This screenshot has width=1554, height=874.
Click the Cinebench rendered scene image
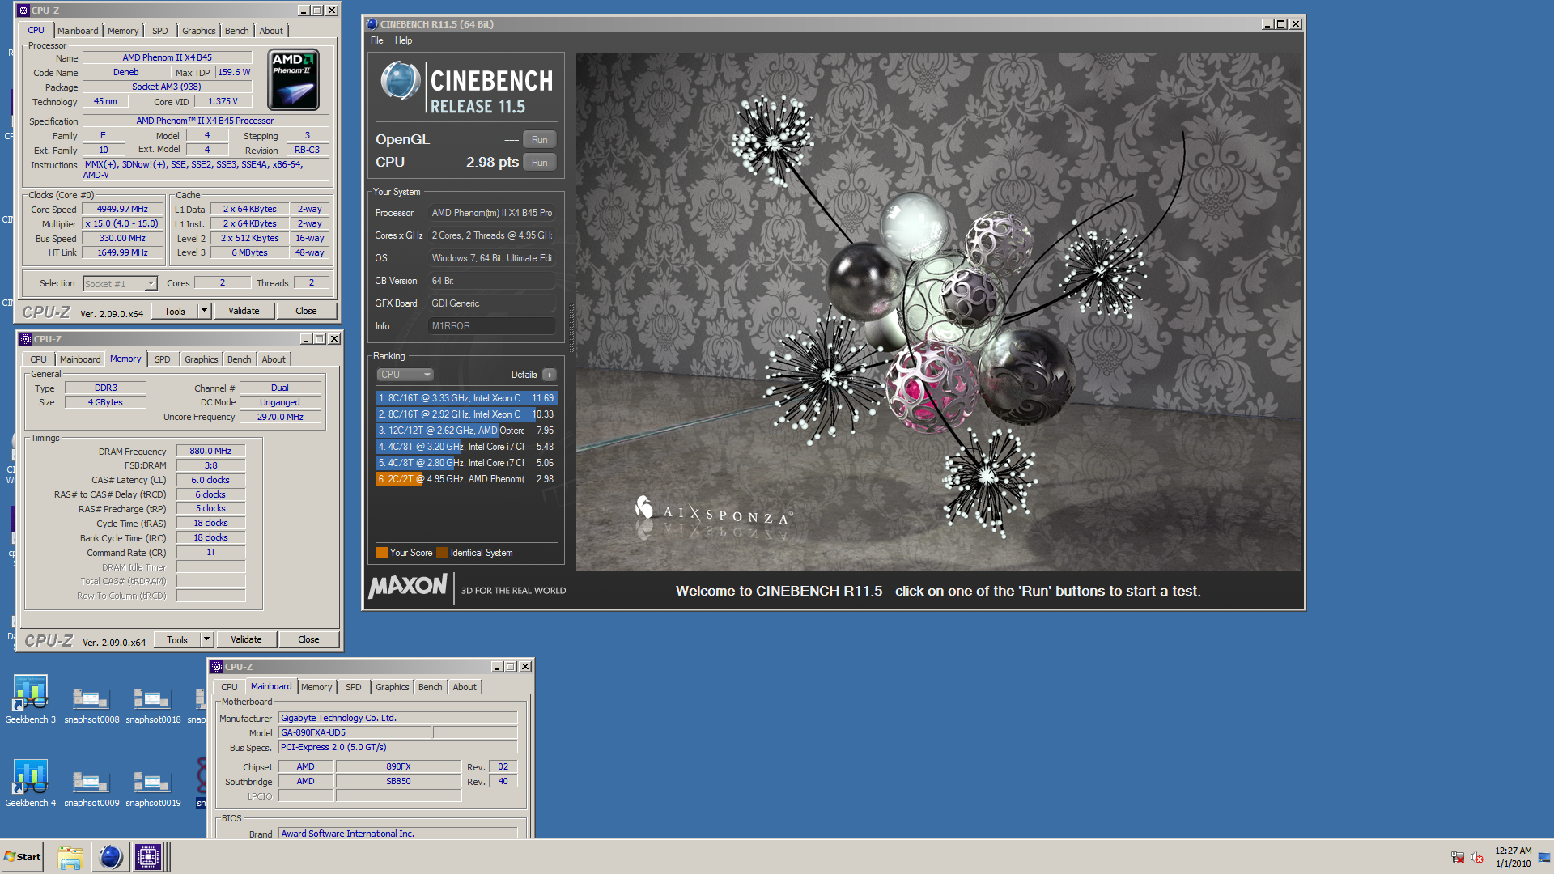[x=939, y=312]
